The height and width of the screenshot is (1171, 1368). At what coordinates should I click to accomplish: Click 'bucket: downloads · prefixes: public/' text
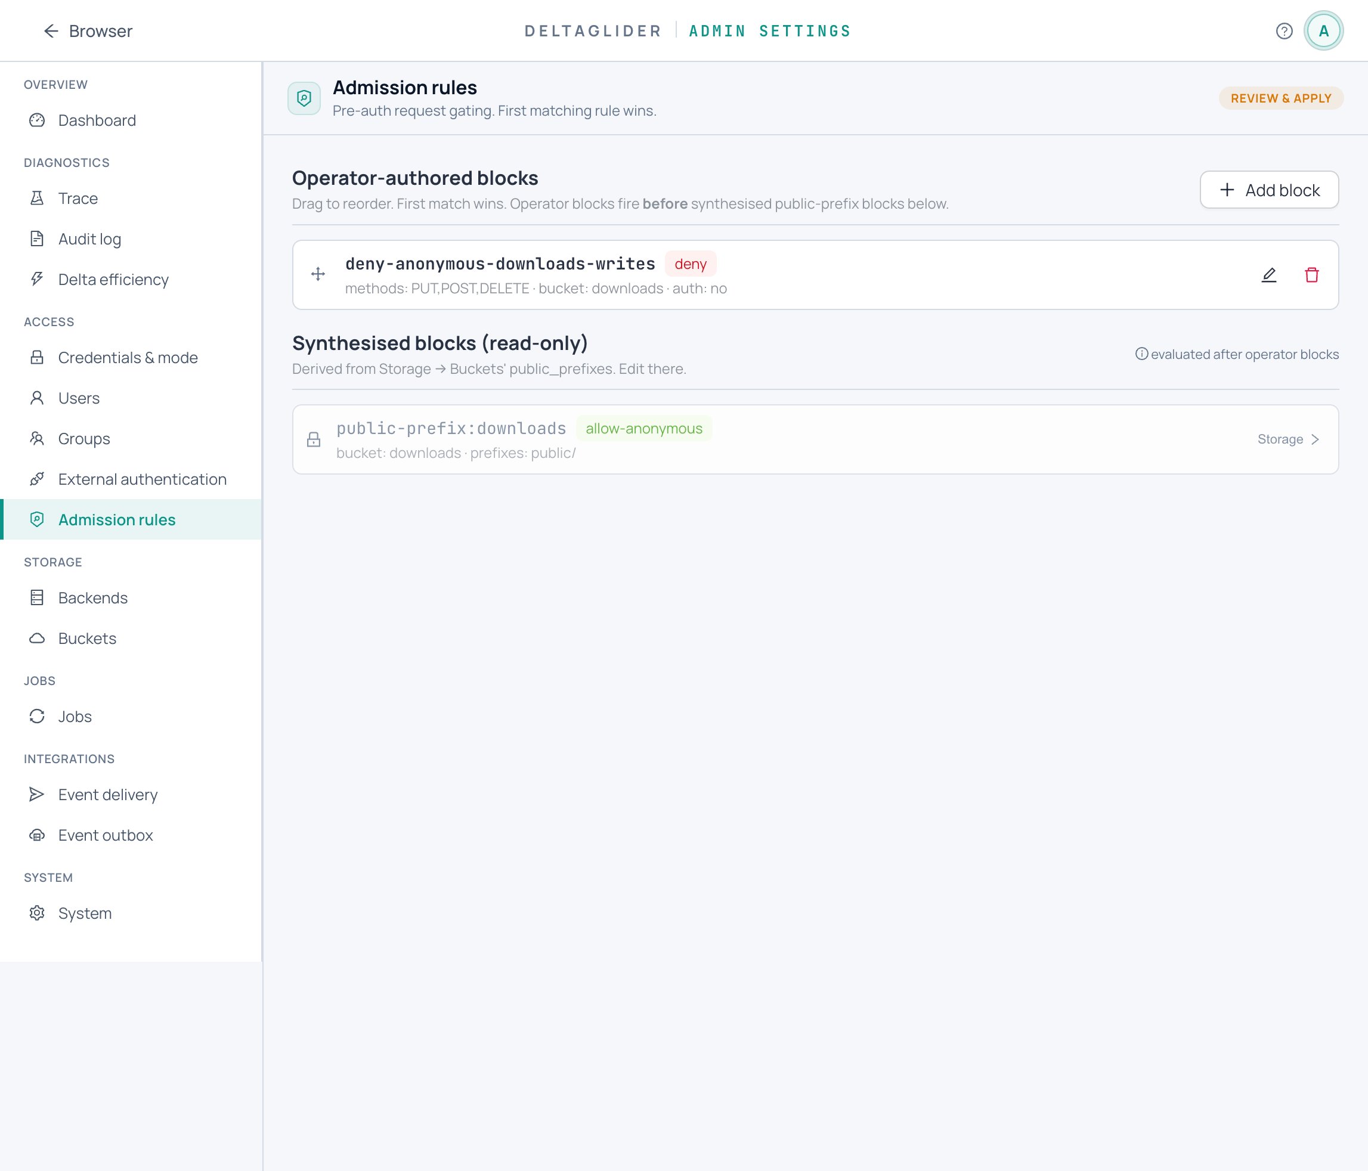coord(456,453)
